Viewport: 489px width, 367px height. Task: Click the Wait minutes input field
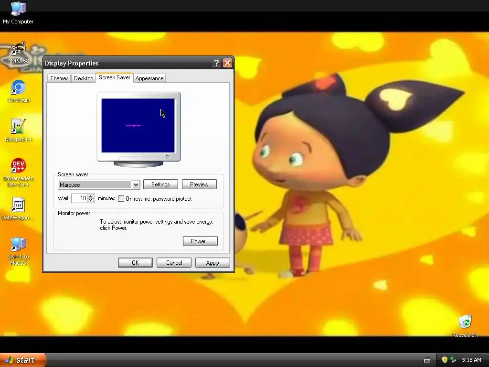pyautogui.click(x=79, y=198)
